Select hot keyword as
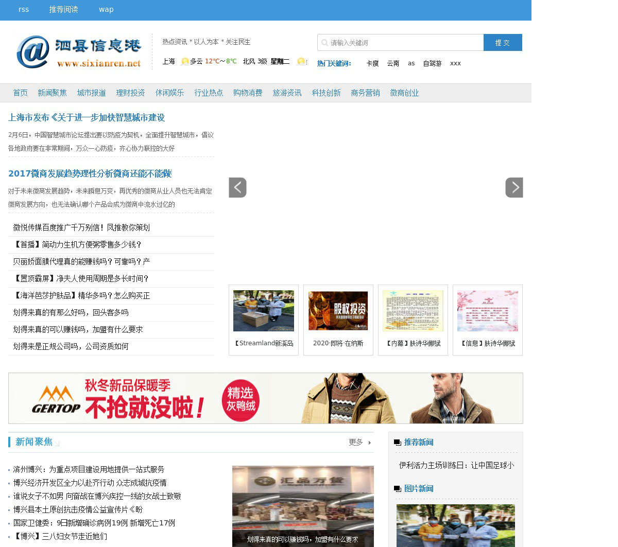Viewport: 618px width, 547px height. pyautogui.click(x=411, y=63)
